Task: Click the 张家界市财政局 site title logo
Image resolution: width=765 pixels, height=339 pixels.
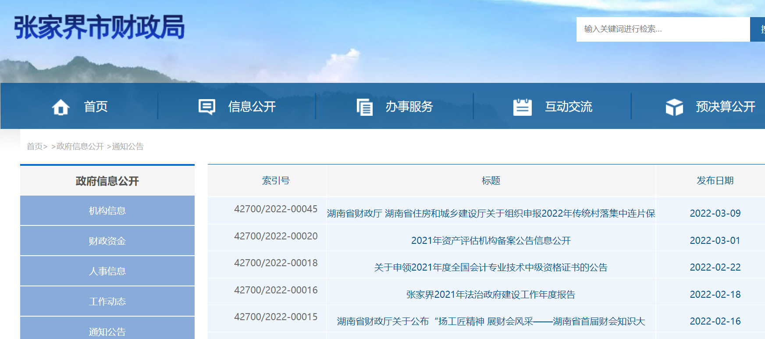Action: tap(100, 27)
